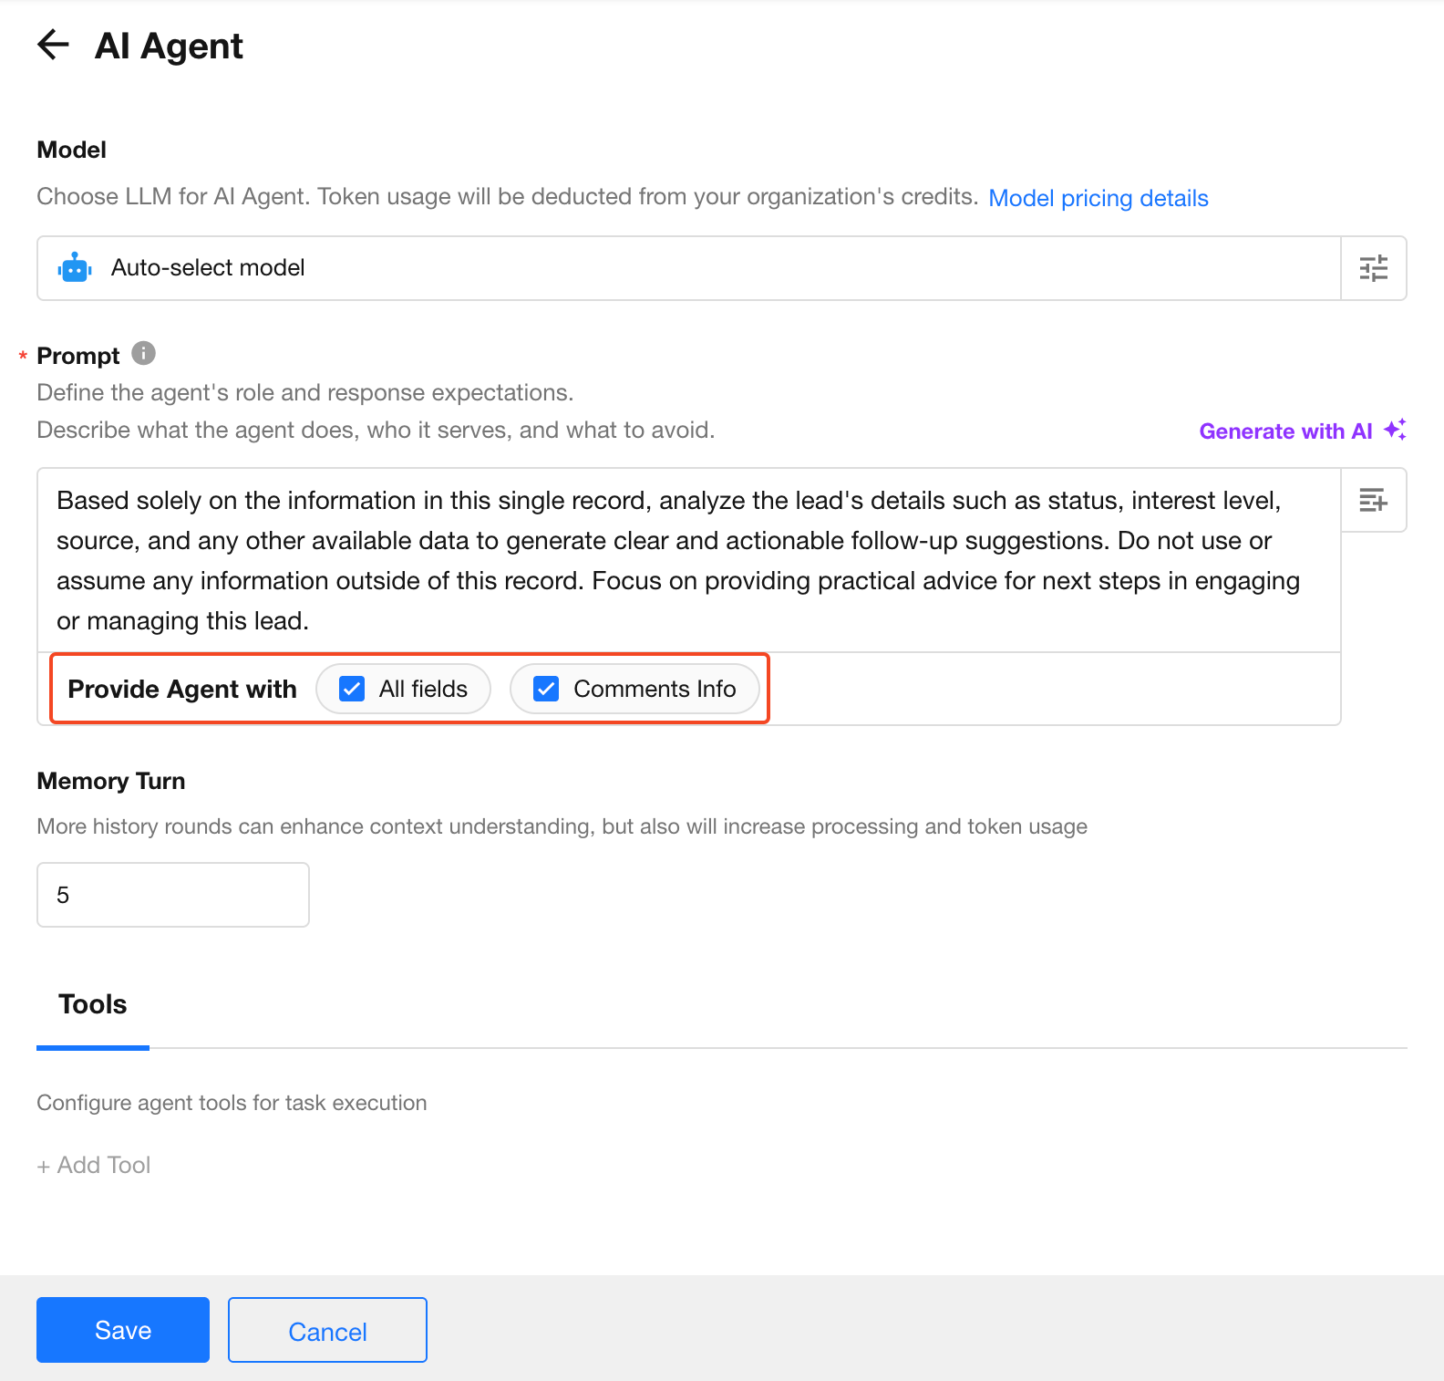Cancel the agent changes

coord(327,1331)
